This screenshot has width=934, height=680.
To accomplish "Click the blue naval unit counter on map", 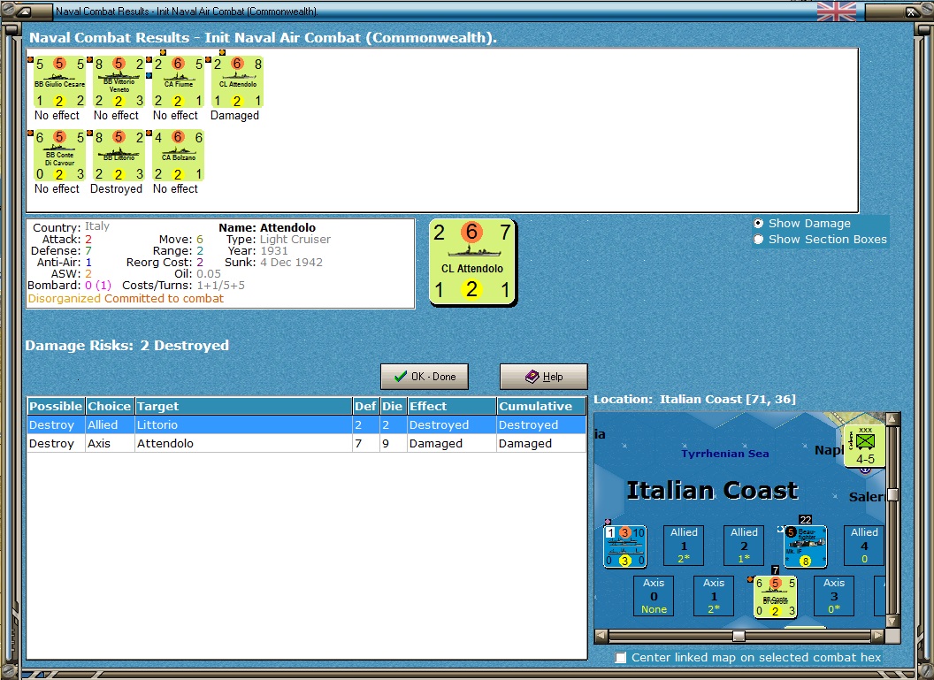I will coord(624,546).
